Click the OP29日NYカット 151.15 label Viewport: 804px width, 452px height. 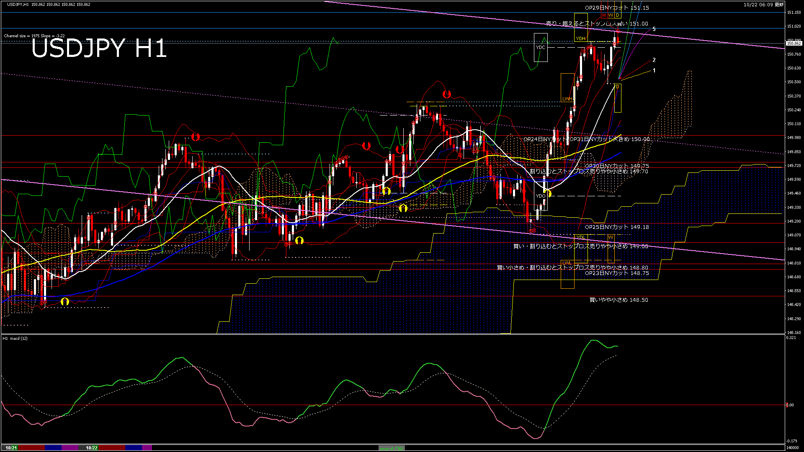pyautogui.click(x=616, y=8)
